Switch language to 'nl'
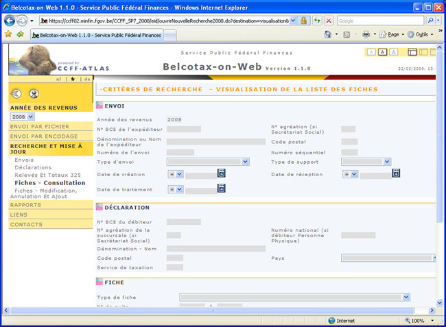Image resolution: width=446 pixels, height=327 pixels. (58, 79)
